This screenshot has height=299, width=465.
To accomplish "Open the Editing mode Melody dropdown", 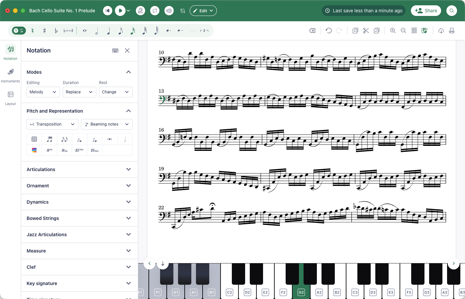I will (x=43, y=92).
